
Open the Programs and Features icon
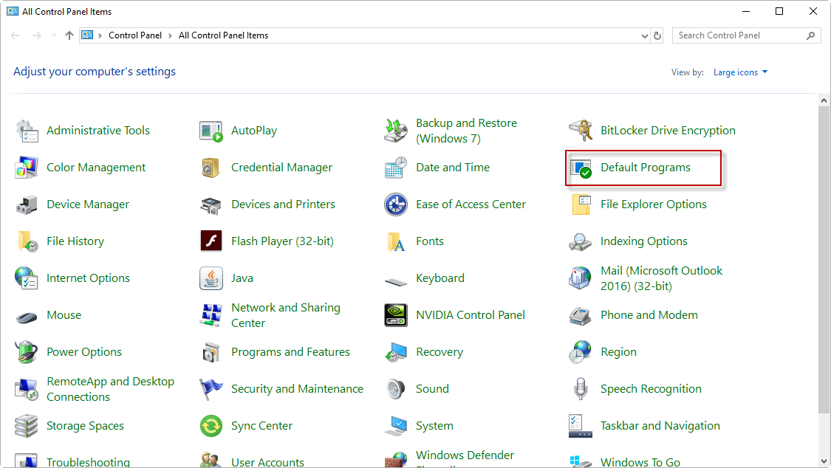[x=211, y=352]
